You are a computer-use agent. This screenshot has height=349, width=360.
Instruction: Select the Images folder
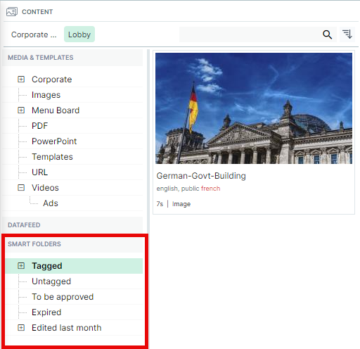(x=46, y=95)
